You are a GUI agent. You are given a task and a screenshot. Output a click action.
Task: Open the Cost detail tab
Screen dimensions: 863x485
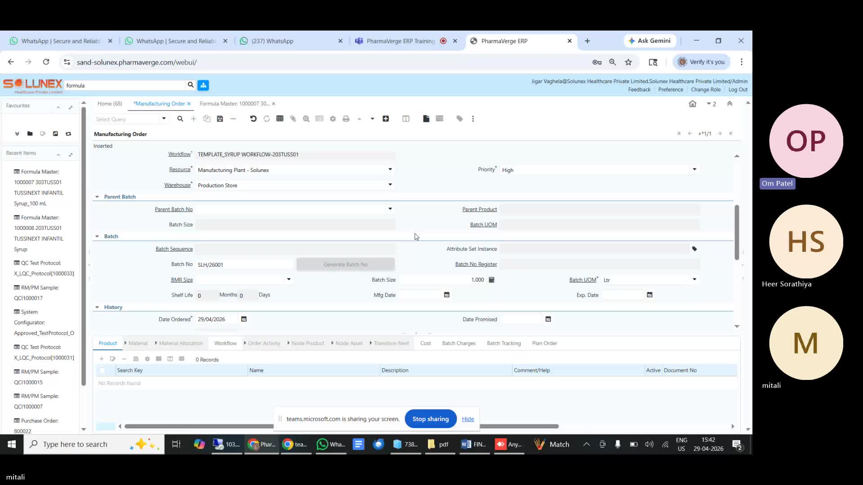point(425,343)
